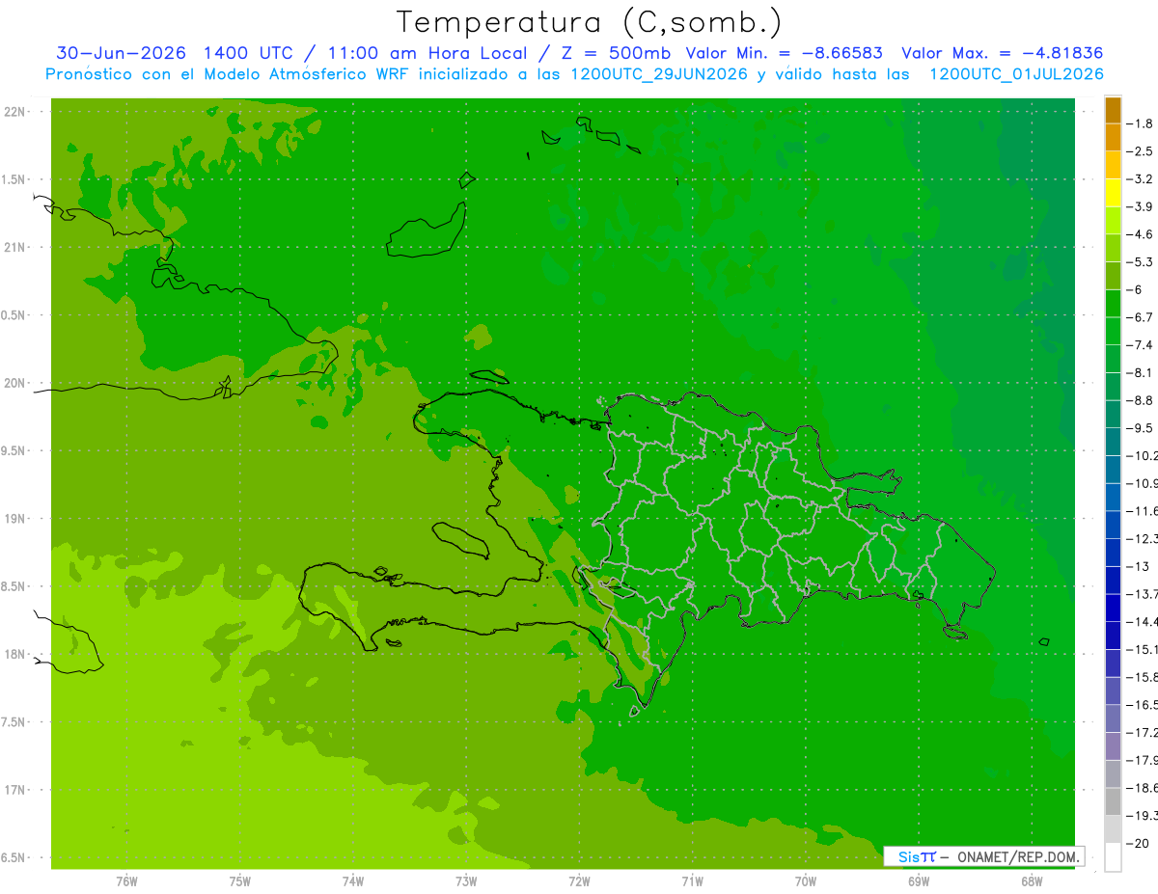This screenshot has height=894, width=1158.
Task: Click the '22N' latitude label
Action: (14, 112)
